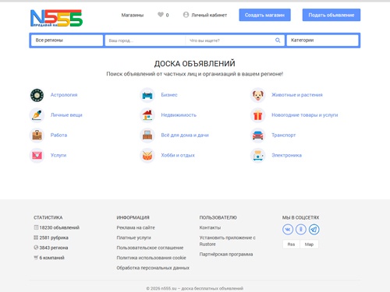This screenshot has height=292, width=390.
Task: Click the house icon for Недвижимость
Action: (x=147, y=115)
